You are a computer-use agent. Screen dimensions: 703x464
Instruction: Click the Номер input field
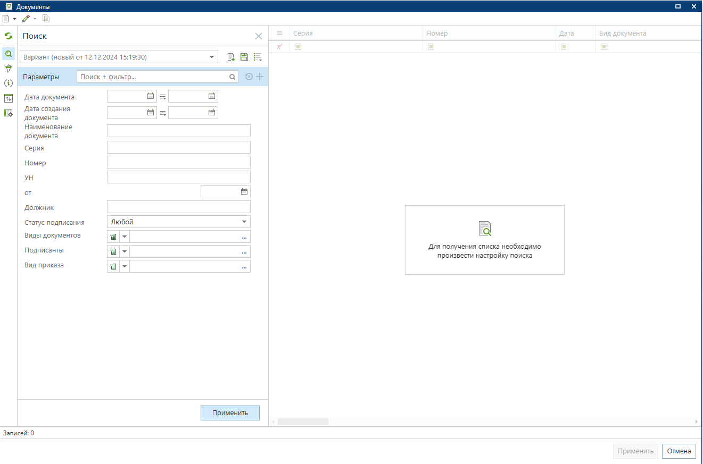(179, 162)
